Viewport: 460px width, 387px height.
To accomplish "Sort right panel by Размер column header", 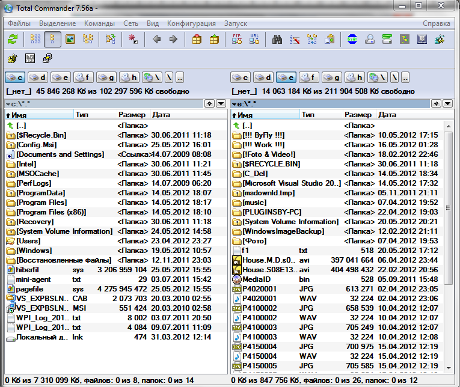I will pyautogui.click(x=360, y=115).
